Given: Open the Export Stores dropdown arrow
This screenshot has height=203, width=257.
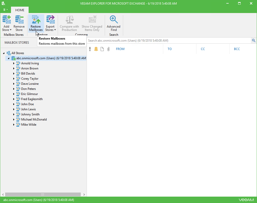Looking at the screenshot, I should click(55, 30).
